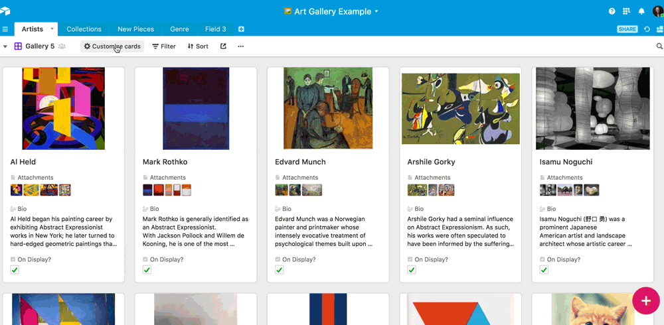Click the search magnifier icon
Image resolution: width=664 pixels, height=325 pixels.
659,46
